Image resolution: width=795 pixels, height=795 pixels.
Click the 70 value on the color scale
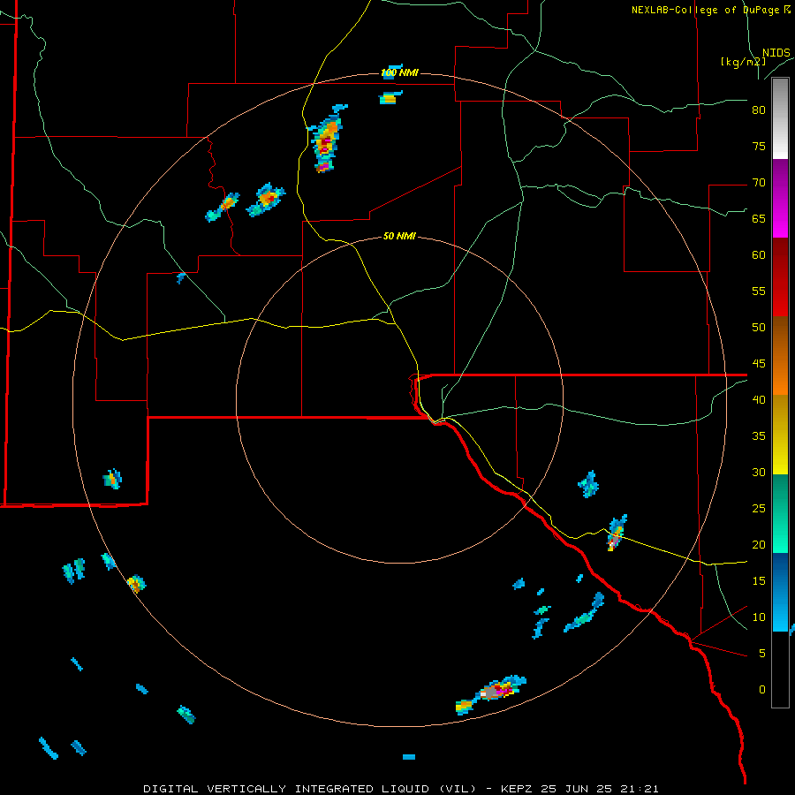point(759,183)
